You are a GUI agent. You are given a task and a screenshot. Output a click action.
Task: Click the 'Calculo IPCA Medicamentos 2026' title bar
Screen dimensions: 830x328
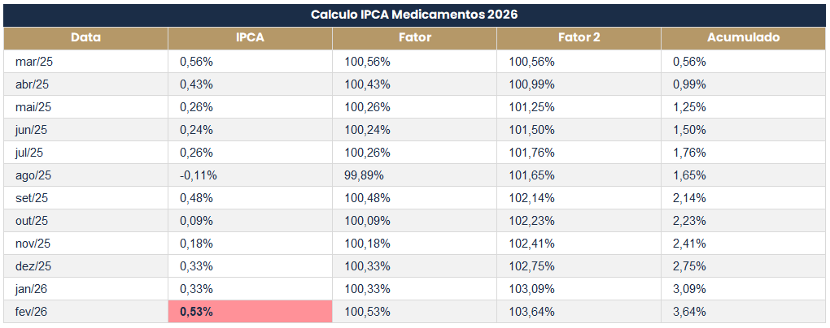[414, 15]
